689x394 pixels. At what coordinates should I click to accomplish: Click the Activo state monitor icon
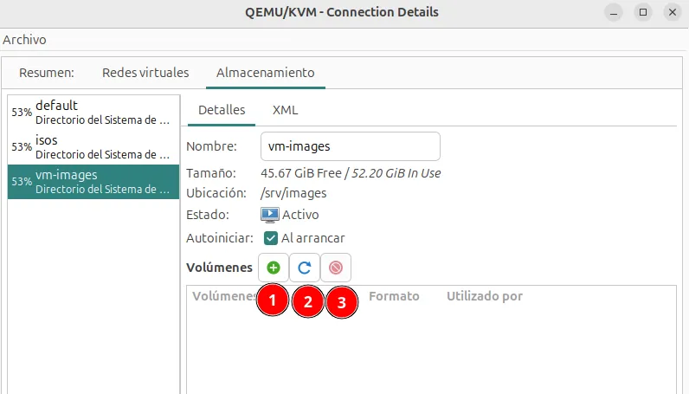(x=270, y=214)
